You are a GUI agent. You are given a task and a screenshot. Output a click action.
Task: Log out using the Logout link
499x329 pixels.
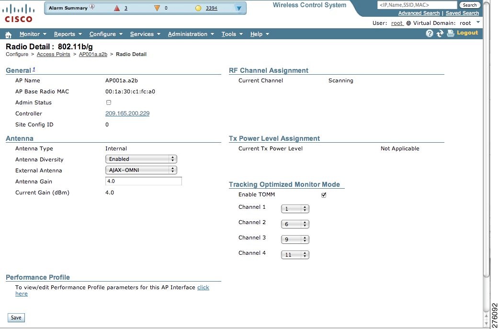[x=467, y=33]
